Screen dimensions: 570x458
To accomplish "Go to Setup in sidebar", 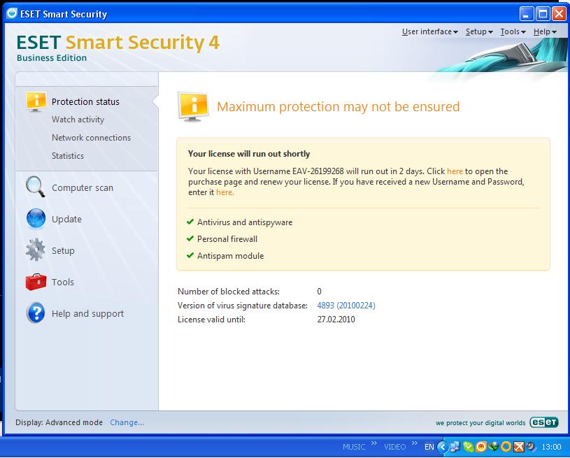I will click(63, 251).
